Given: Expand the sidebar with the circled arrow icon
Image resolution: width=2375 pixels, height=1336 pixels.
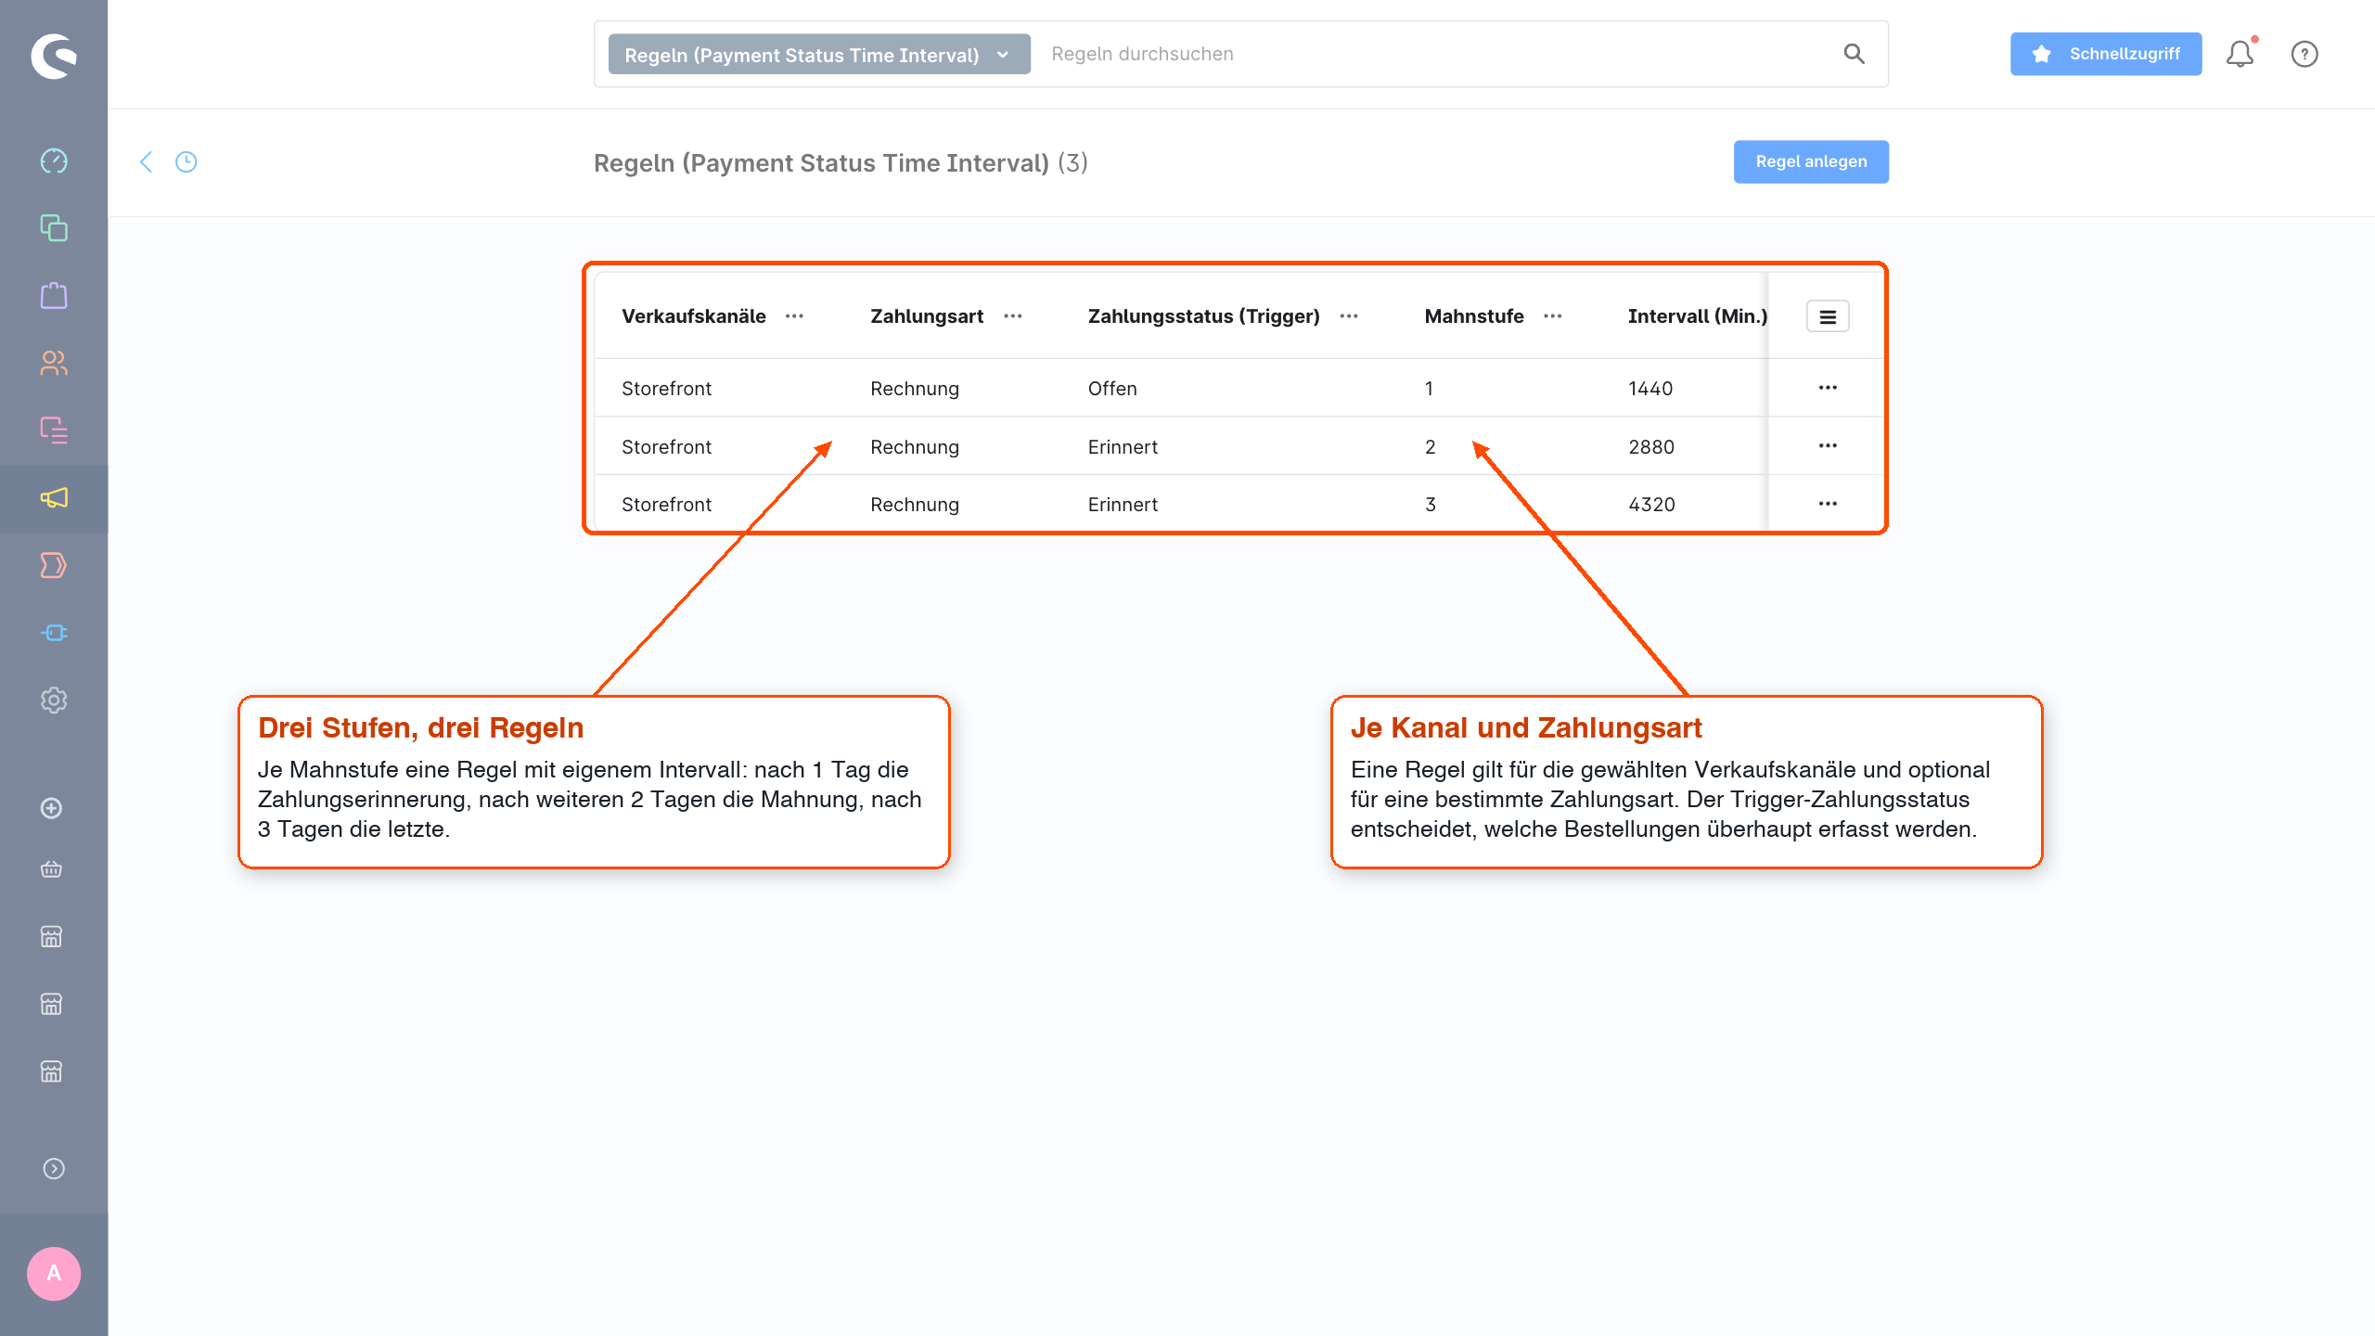Looking at the screenshot, I should [54, 1169].
